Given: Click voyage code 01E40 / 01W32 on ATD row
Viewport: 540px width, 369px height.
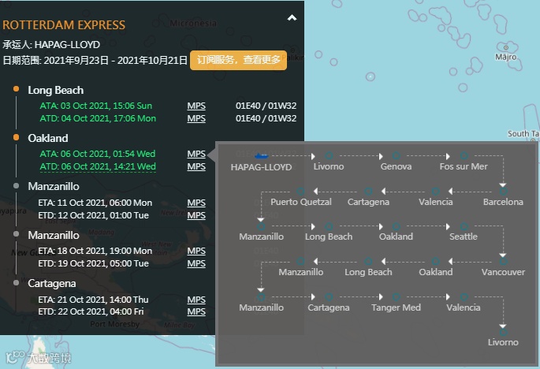Looking at the screenshot, I should click(x=266, y=118).
